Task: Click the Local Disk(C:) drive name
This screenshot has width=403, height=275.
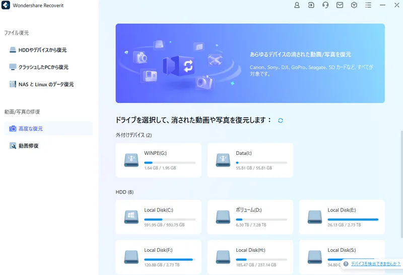Action: [x=159, y=210]
